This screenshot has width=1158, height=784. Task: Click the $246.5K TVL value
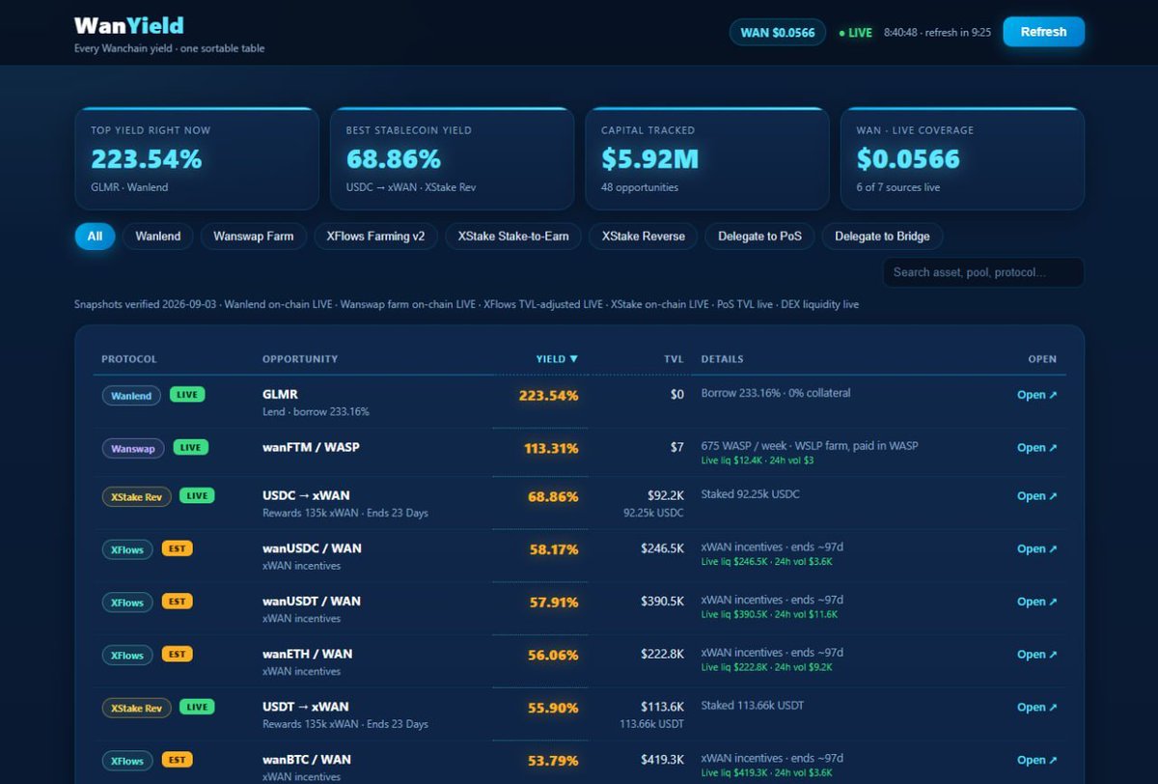click(x=662, y=548)
